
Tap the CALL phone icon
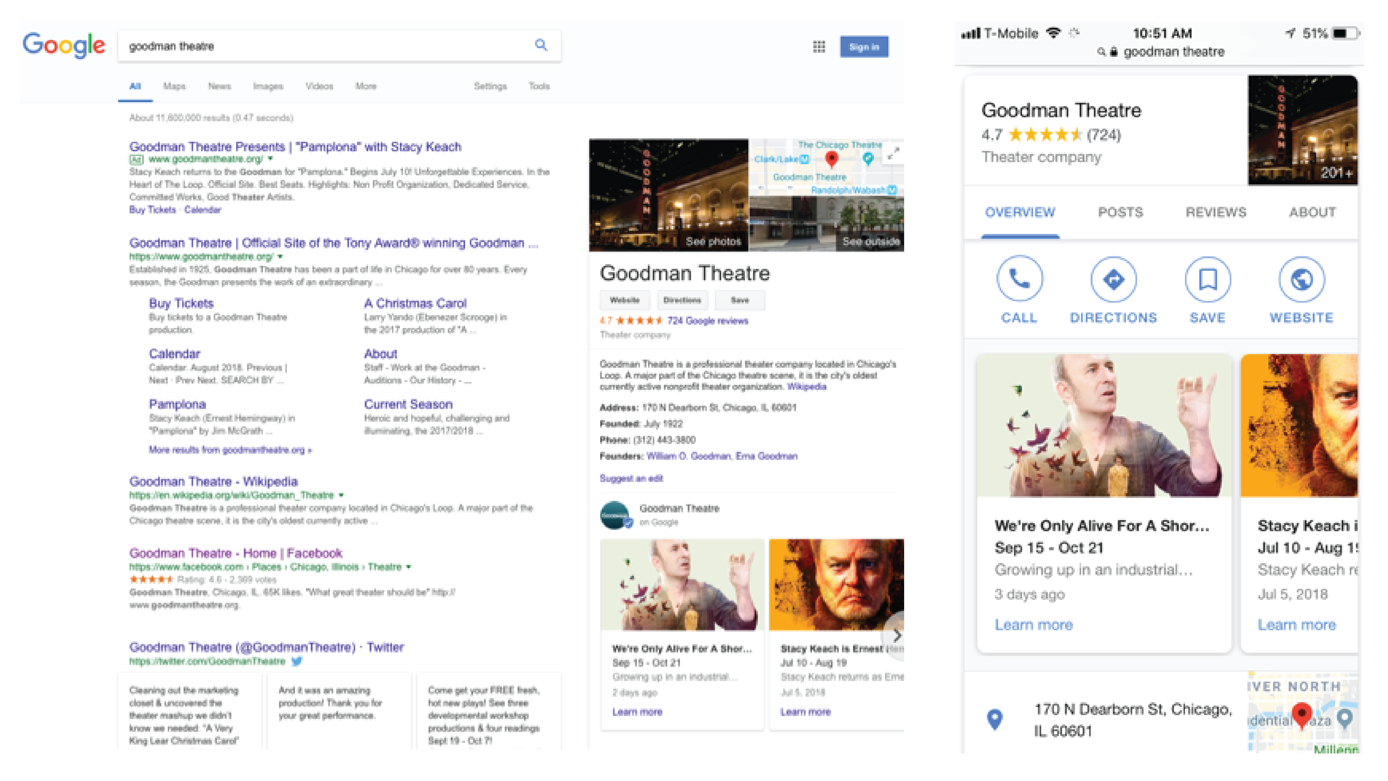[1019, 278]
